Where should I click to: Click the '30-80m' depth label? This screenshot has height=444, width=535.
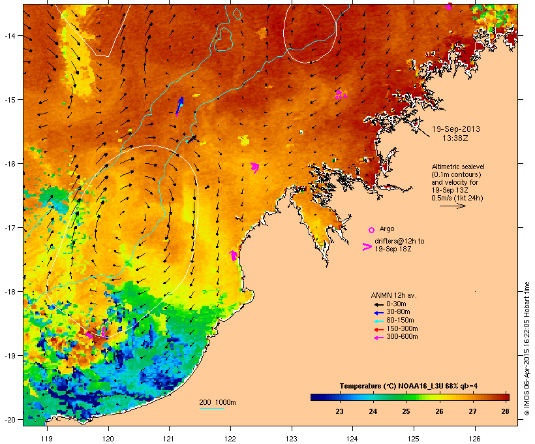[x=398, y=312]
